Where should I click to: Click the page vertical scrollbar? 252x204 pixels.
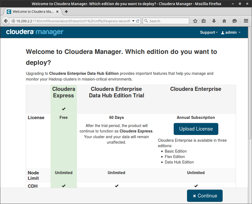coord(250,83)
